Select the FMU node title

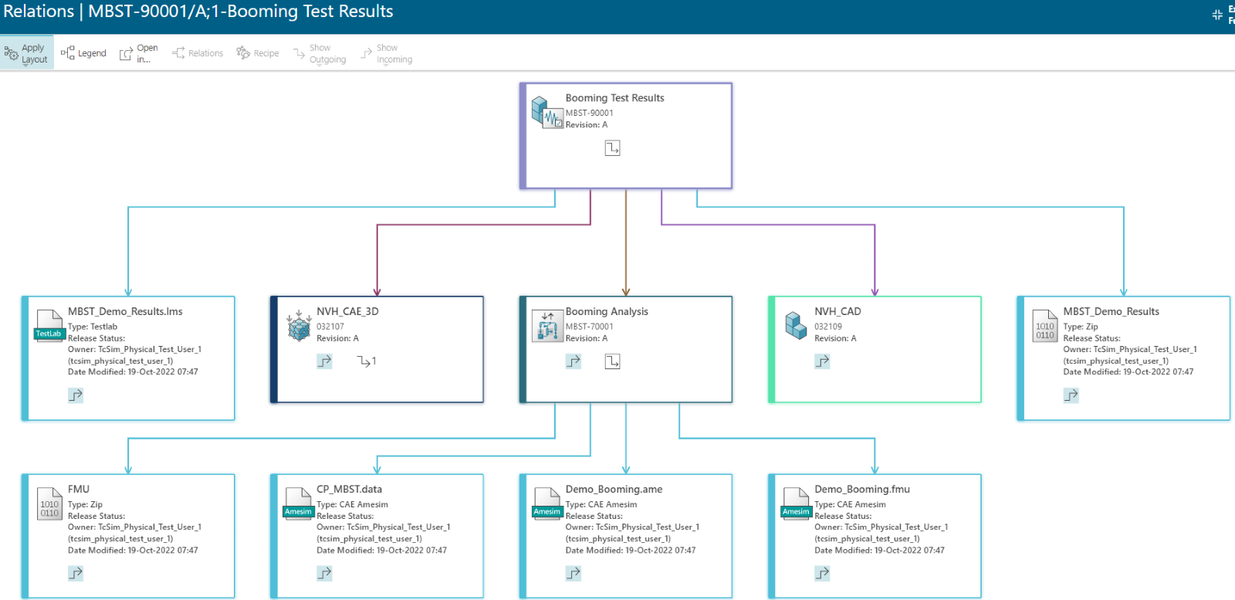(79, 489)
